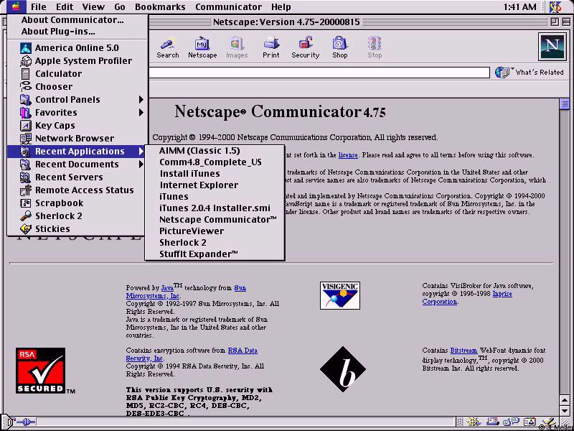Open the Bookmarks menu
Screen dimensions: 574x431
(160, 7)
